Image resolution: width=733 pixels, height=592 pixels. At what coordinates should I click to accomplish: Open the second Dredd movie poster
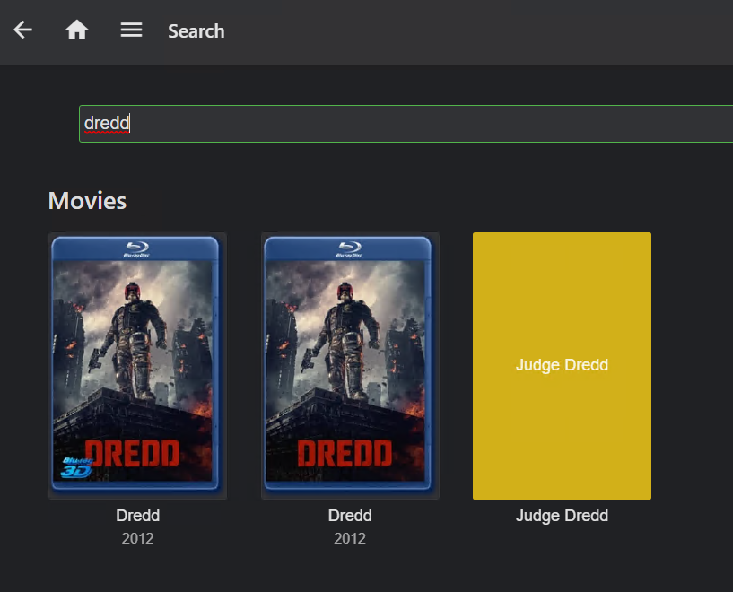click(x=350, y=365)
